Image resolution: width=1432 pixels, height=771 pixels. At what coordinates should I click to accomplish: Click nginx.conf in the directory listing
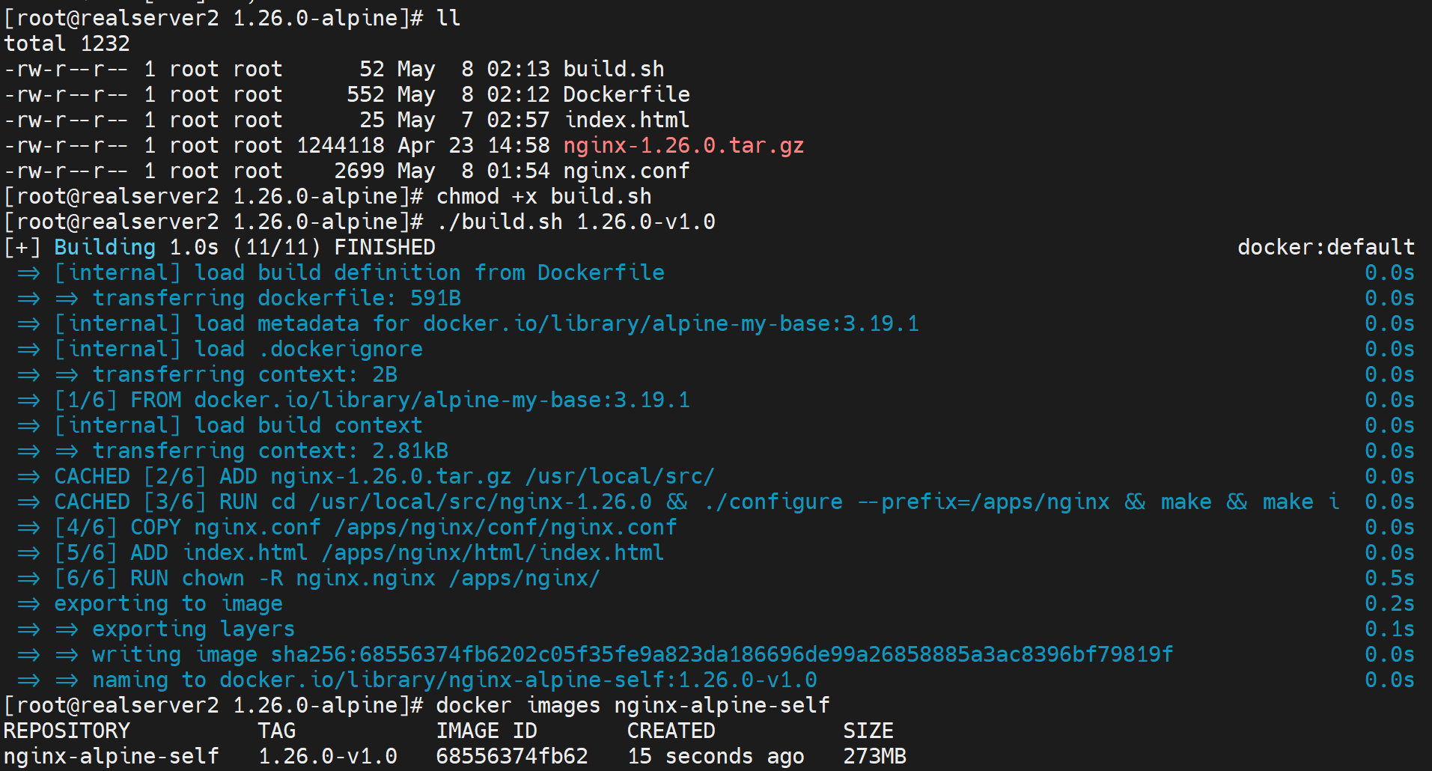point(626,171)
